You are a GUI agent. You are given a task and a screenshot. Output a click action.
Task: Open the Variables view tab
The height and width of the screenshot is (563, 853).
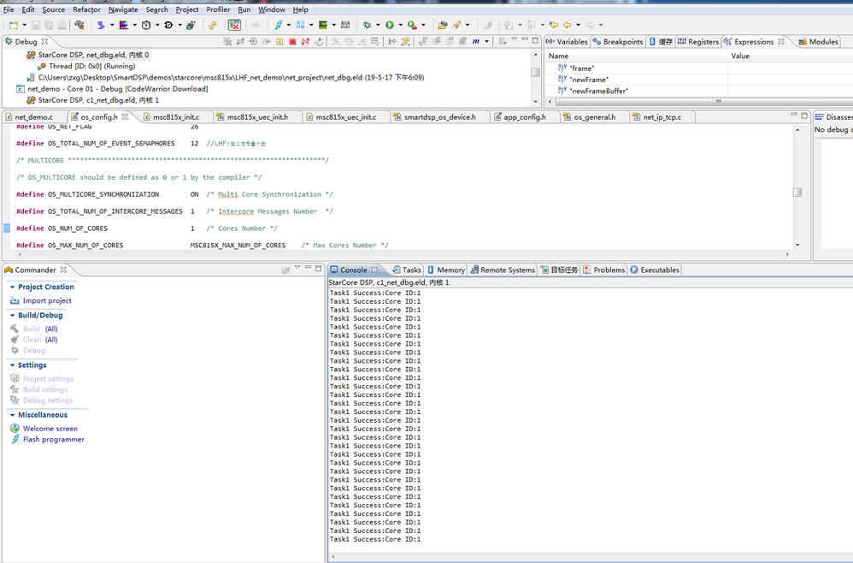[x=567, y=41]
